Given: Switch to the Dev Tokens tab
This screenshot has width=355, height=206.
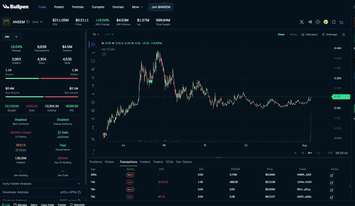Looking at the screenshot, I should [x=184, y=162].
